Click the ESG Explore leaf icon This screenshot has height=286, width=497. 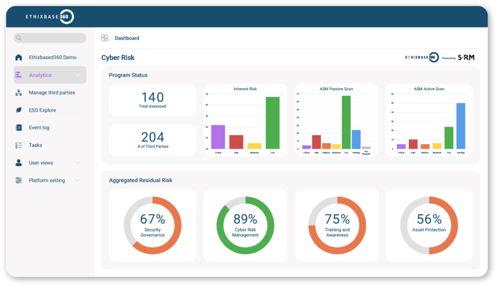coord(18,110)
